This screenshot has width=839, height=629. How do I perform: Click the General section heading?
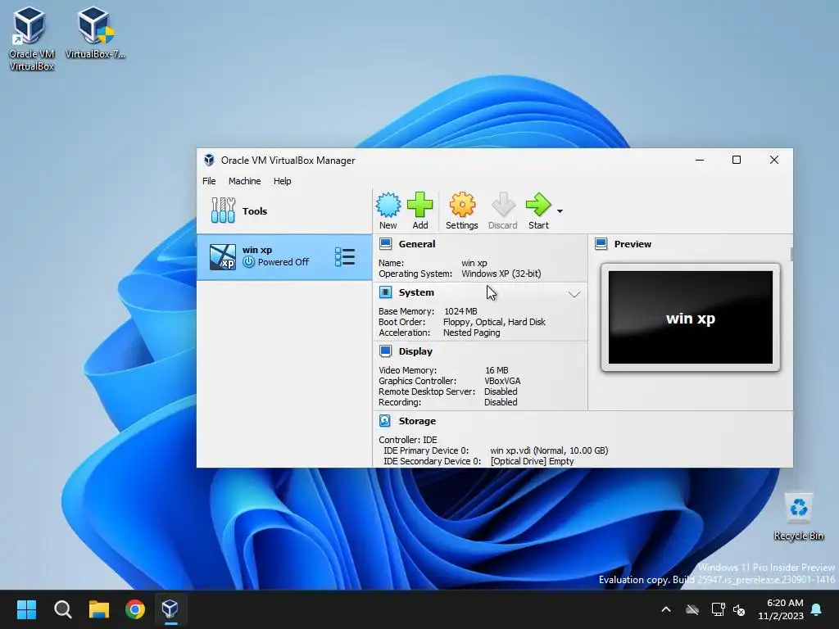coord(417,244)
